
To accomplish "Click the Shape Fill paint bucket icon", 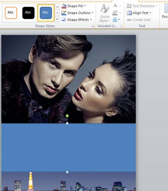I will [64, 6].
